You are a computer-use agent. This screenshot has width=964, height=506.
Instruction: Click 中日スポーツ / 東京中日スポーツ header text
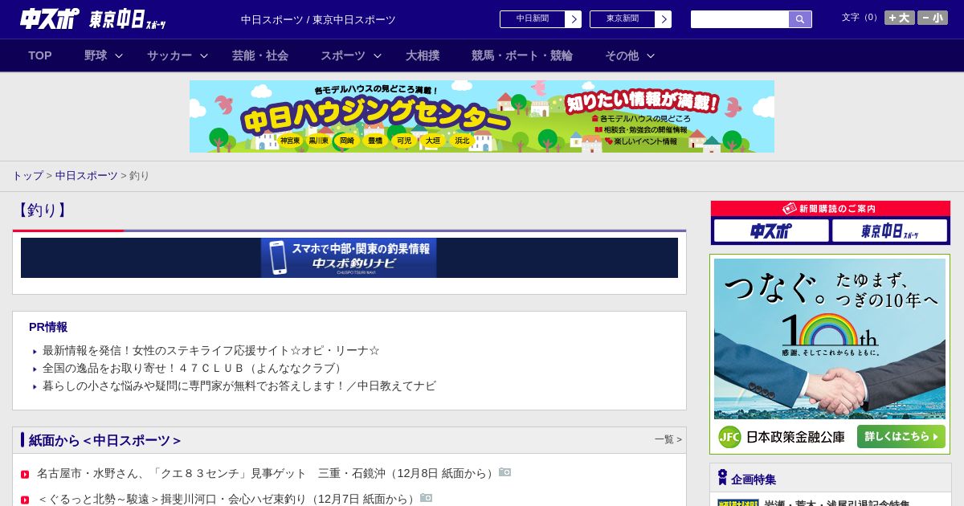coord(318,19)
